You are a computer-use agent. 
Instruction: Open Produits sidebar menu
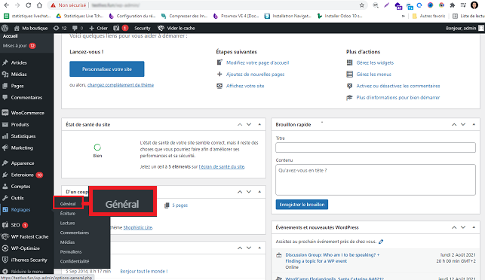(x=20, y=125)
